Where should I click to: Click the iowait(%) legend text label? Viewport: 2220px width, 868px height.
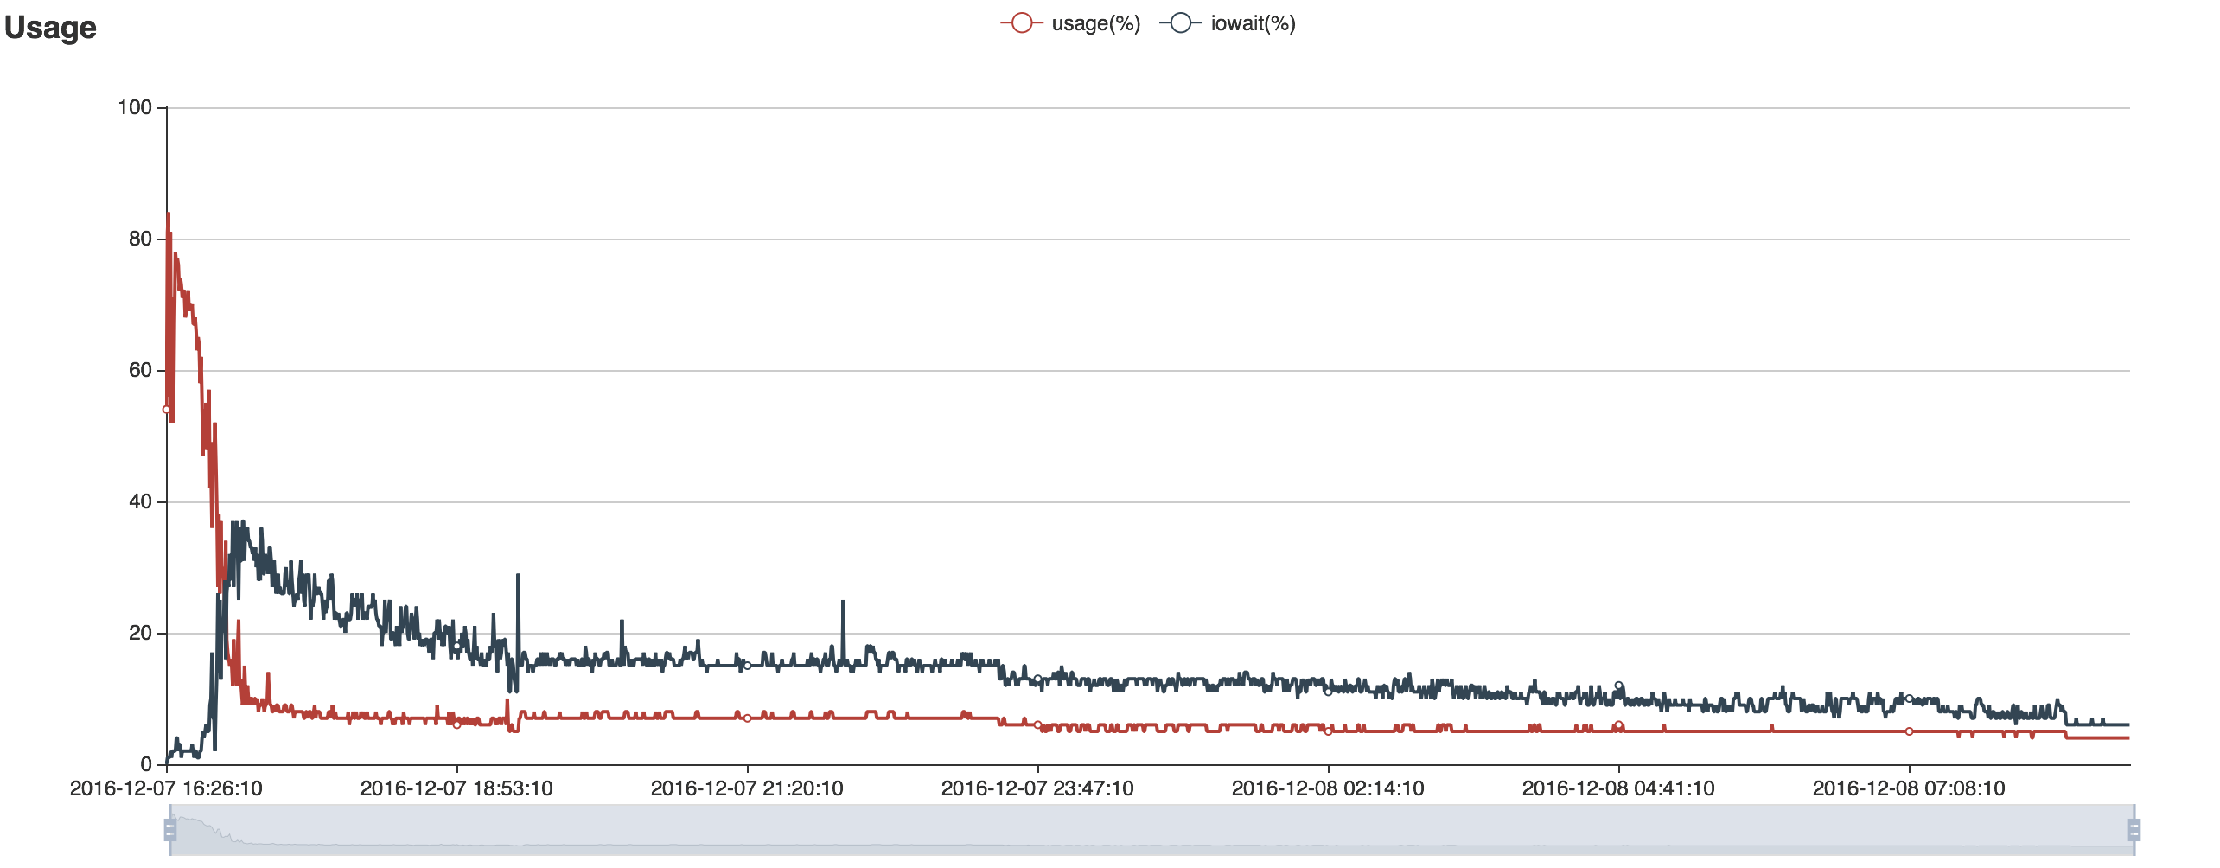(x=1253, y=23)
